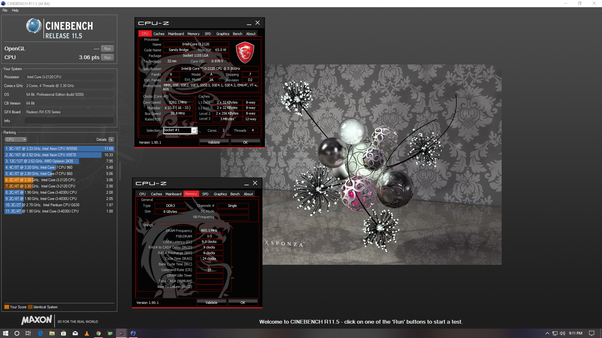Image resolution: width=602 pixels, height=338 pixels.
Task: Open the Windows Start menu
Action: pos(5,333)
